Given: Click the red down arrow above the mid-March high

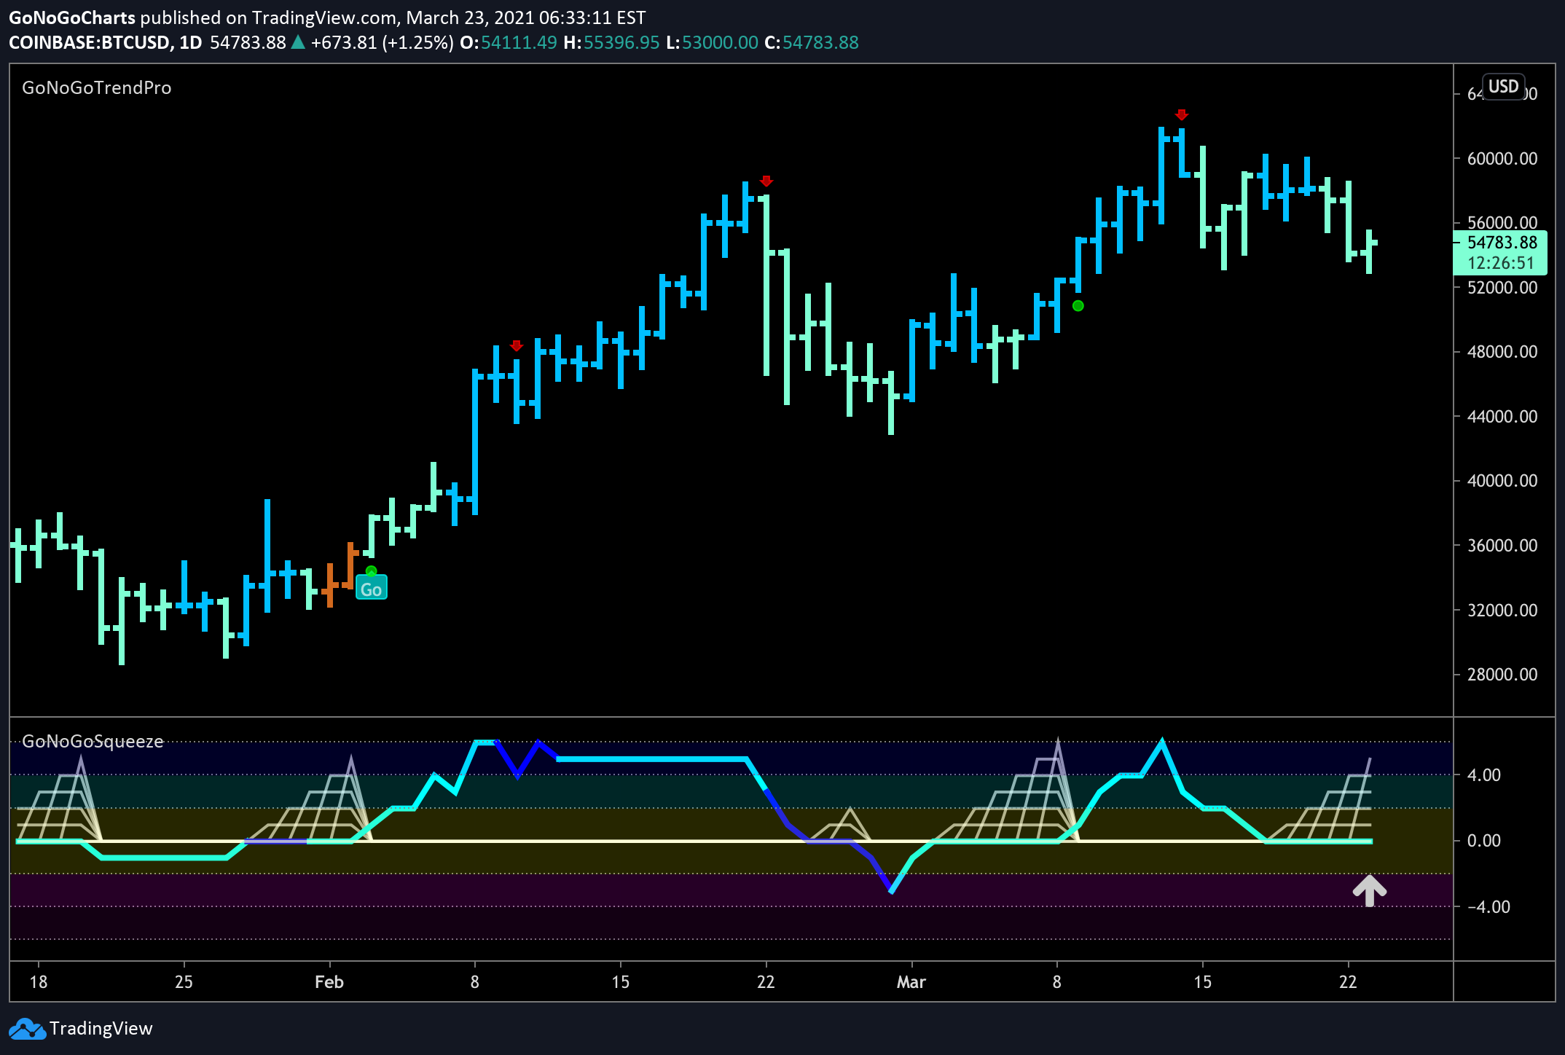Looking at the screenshot, I should click(1182, 114).
